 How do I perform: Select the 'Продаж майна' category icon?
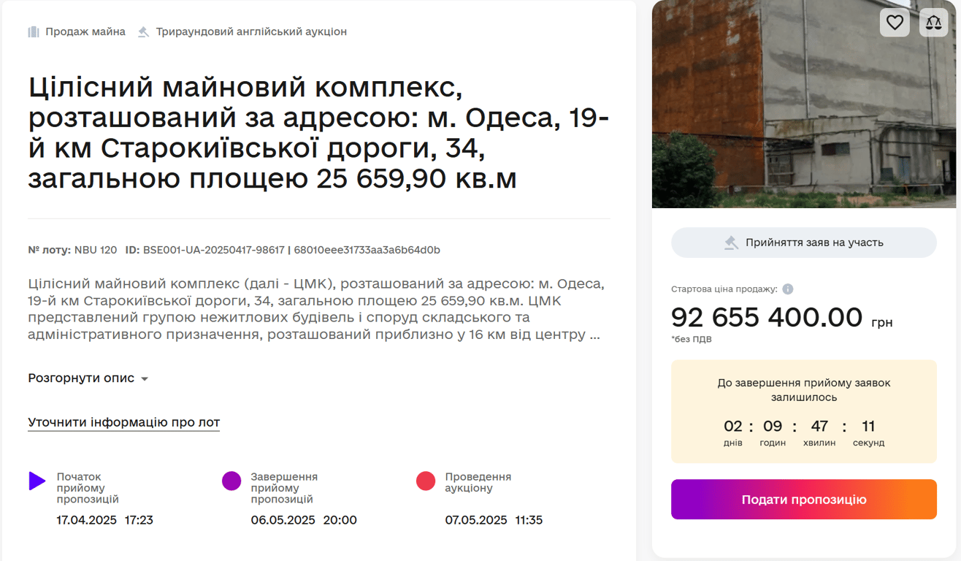pos(33,31)
